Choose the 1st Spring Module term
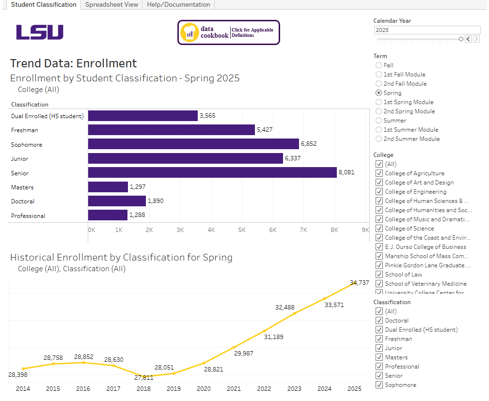The height and width of the screenshot is (401, 489). [x=378, y=102]
